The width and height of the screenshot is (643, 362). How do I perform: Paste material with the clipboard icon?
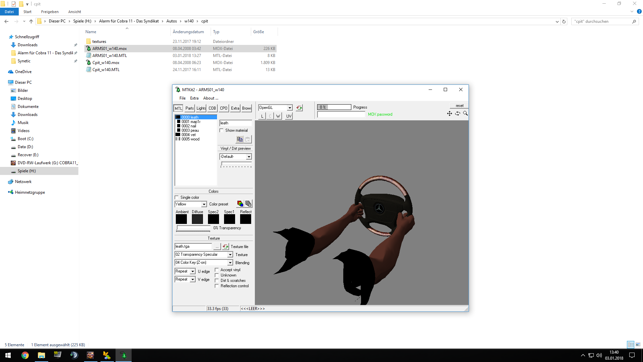(247, 139)
